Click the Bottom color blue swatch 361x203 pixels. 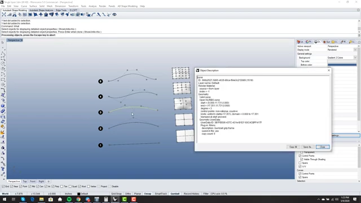coord(342,65)
